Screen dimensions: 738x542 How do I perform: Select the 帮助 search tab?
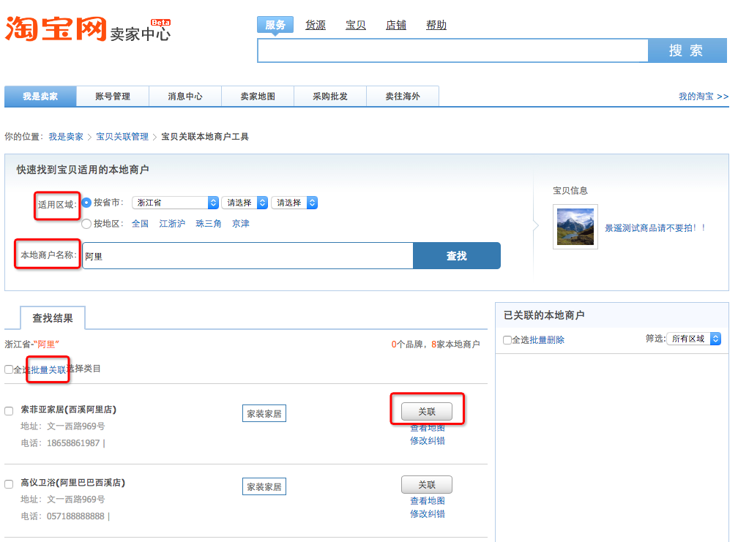[x=436, y=25]
